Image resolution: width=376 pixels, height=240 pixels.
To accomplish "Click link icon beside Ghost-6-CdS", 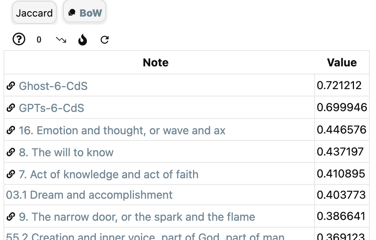I will [11, 86].
